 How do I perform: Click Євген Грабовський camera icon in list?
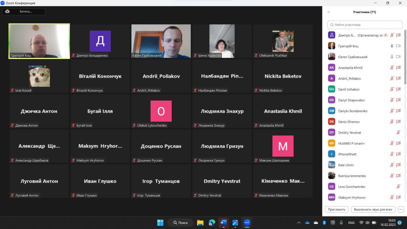398,57
